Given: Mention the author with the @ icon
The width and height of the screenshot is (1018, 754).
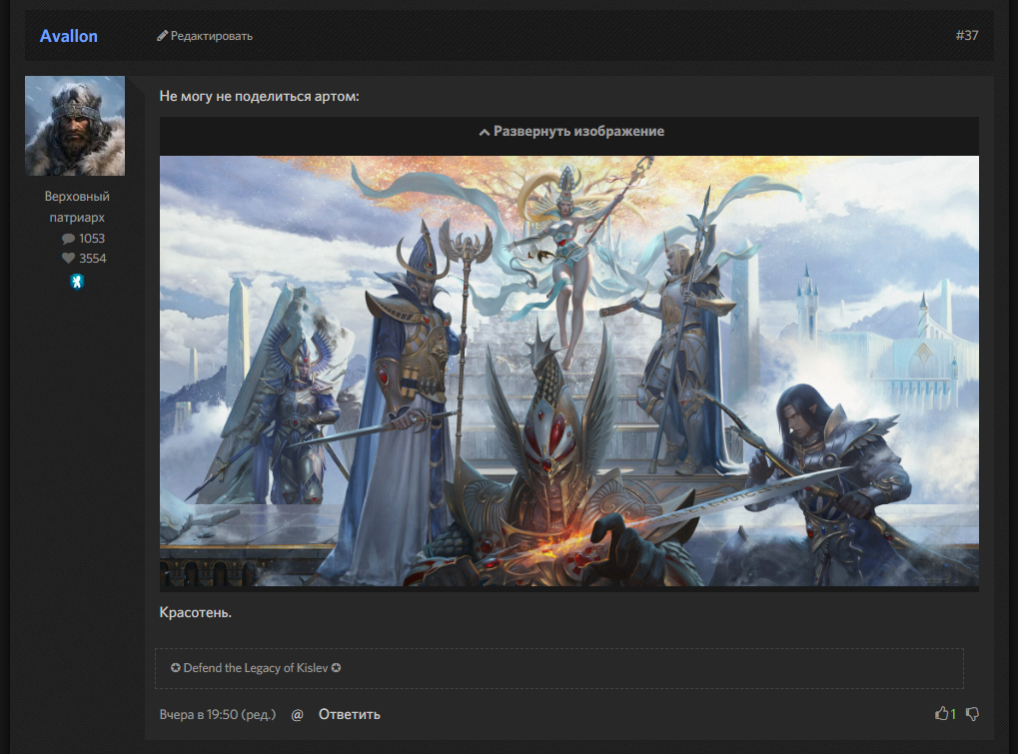Looking at the screenshot, I should (x=297, y=714).
